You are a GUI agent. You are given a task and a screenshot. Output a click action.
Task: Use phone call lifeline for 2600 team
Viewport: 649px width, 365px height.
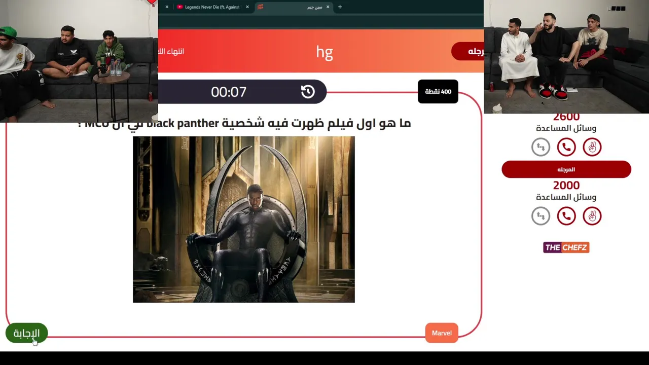point(566,147)
